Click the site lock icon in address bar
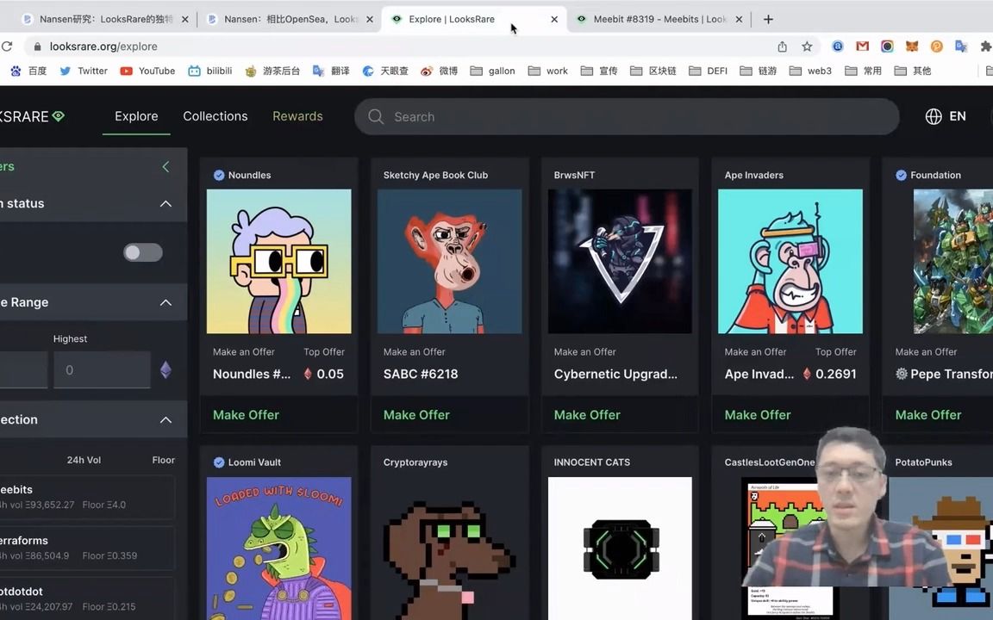Screen dimensions: 993x620 [37, 46]
